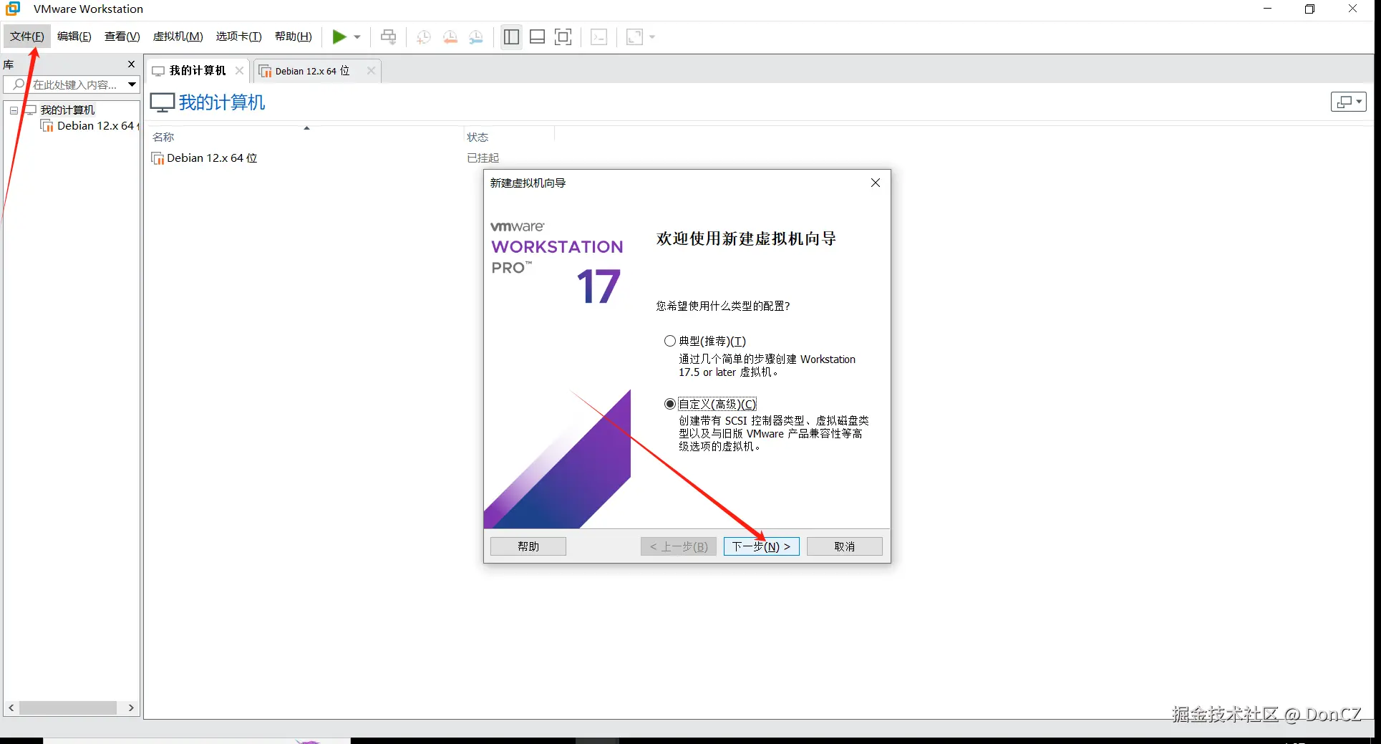The image size is (1381, 744).
Task: Click the 已挂起 status text
Action: click(x=483, y=158)
